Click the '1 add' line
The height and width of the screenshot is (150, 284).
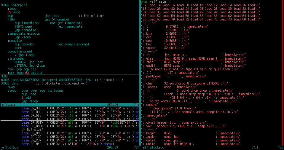coord(26,98)
